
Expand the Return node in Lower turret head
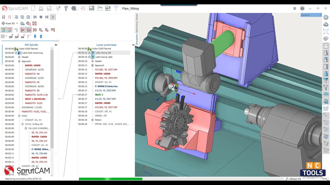(x=92, y=120)
